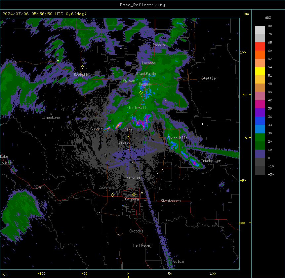Click the Drumheller label
285x278 pixels.
coord(211,161)
